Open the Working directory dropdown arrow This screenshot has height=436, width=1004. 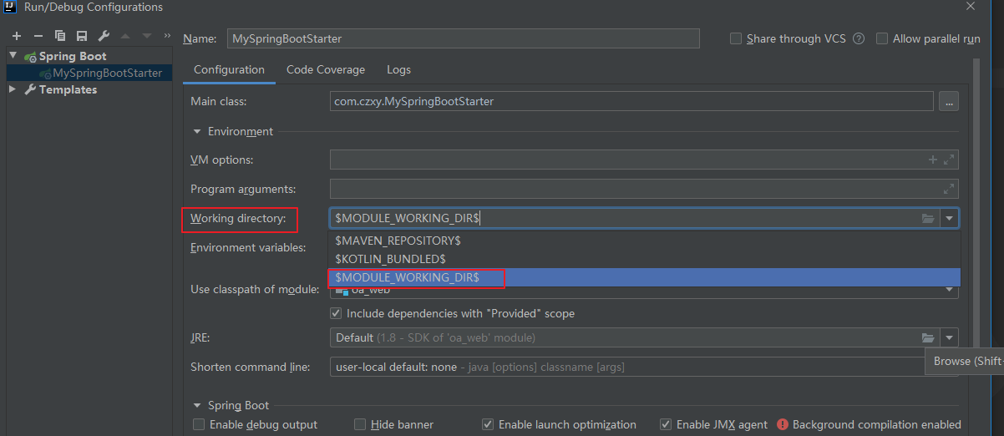949,219
